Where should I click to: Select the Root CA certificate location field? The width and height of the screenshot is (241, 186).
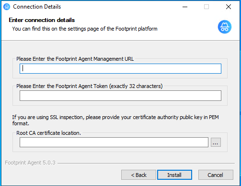coord(114,142)
